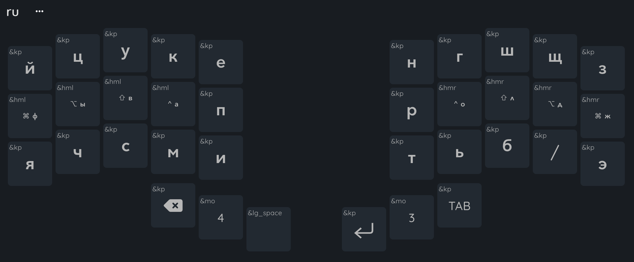634x262 pixels.
Task: Click the ru layer name
Action: [13, 12]
